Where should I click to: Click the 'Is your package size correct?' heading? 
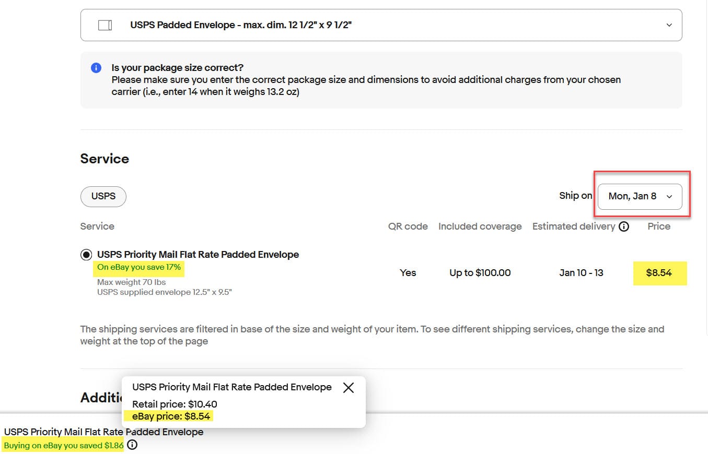(x=178, y=68)
